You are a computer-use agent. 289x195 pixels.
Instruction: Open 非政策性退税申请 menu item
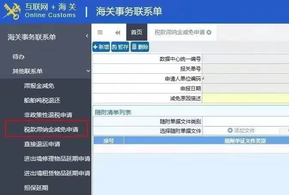pyautogui.click(x=48, y=115)
